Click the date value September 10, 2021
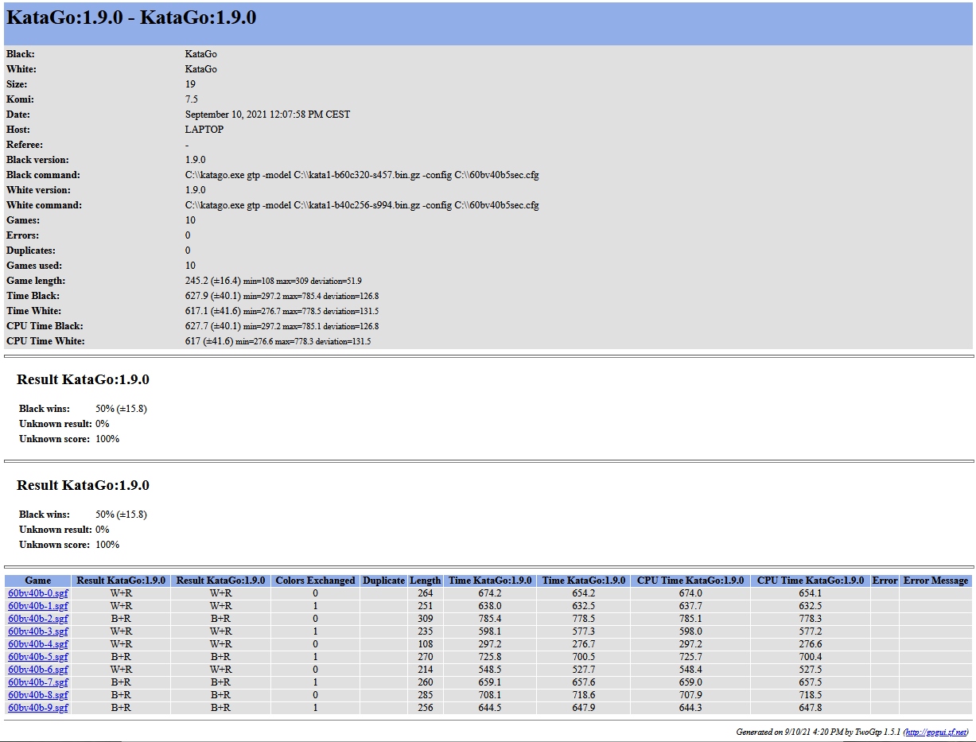The image size is (976, 742). pos(267,115)
